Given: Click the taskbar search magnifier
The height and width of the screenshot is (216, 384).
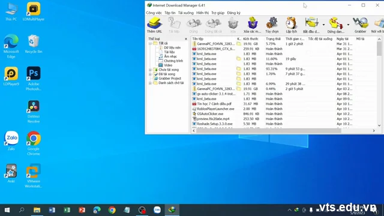Looking at the screenshot, I should tap(22, 210).
